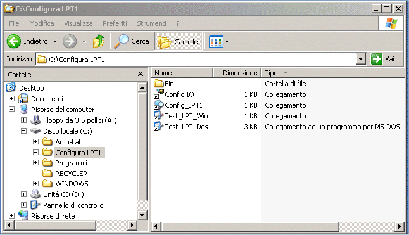The width and height of the screenshot is (409, 235).
Task: Open the Modifica menu
Action: tap(42, 23)
